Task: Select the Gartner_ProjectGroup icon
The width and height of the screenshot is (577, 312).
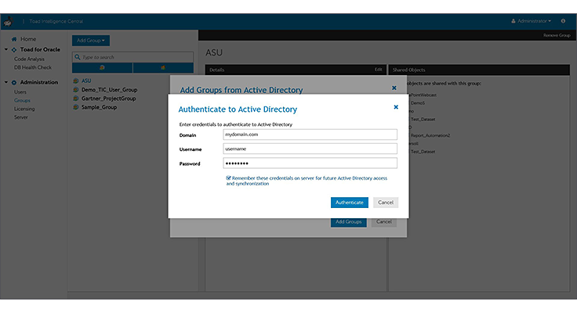Action: pyautogui.click(x=76, y=99)
